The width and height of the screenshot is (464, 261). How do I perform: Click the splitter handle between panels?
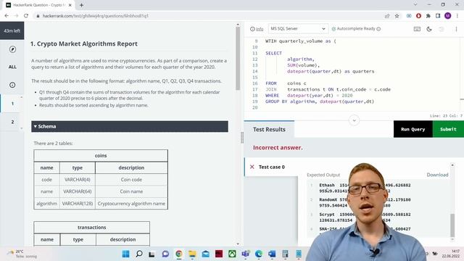click(242, 138)
